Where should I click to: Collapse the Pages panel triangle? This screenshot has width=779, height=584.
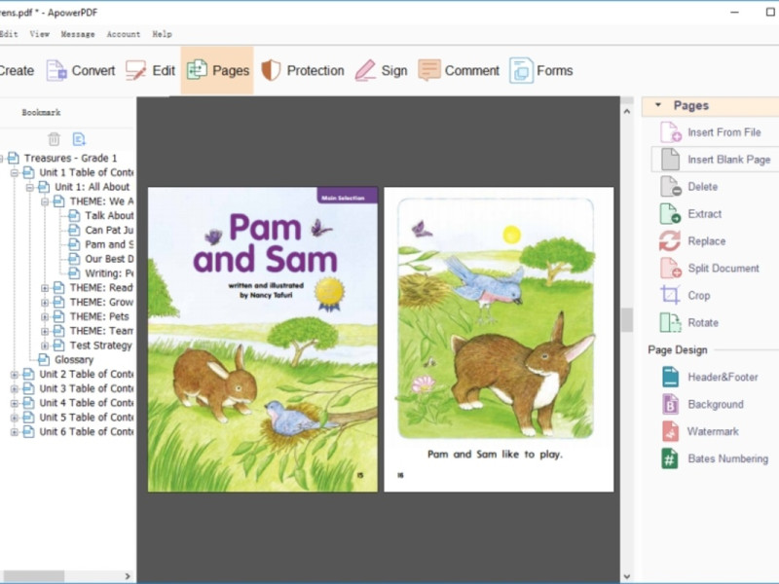click(658, 105)
